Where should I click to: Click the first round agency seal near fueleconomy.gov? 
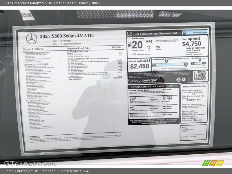(178, 80)
